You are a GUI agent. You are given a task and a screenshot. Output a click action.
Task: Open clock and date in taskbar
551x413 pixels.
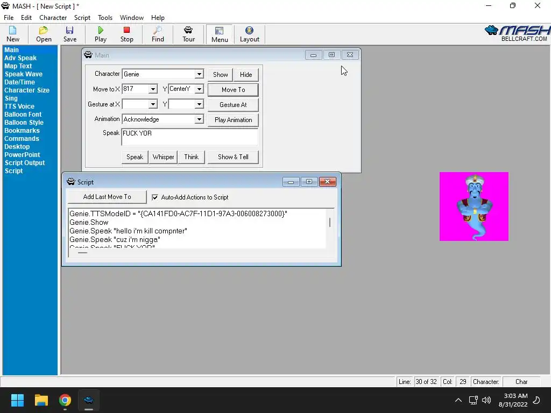coord(513,400)
